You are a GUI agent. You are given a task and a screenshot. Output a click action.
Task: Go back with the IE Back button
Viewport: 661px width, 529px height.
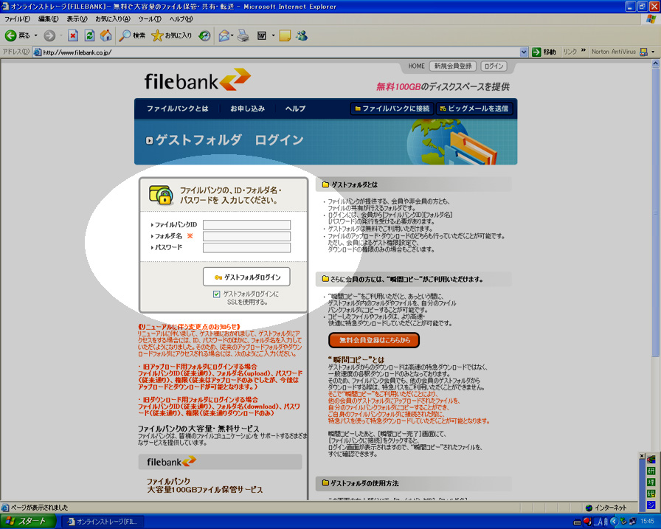[17, 36]
